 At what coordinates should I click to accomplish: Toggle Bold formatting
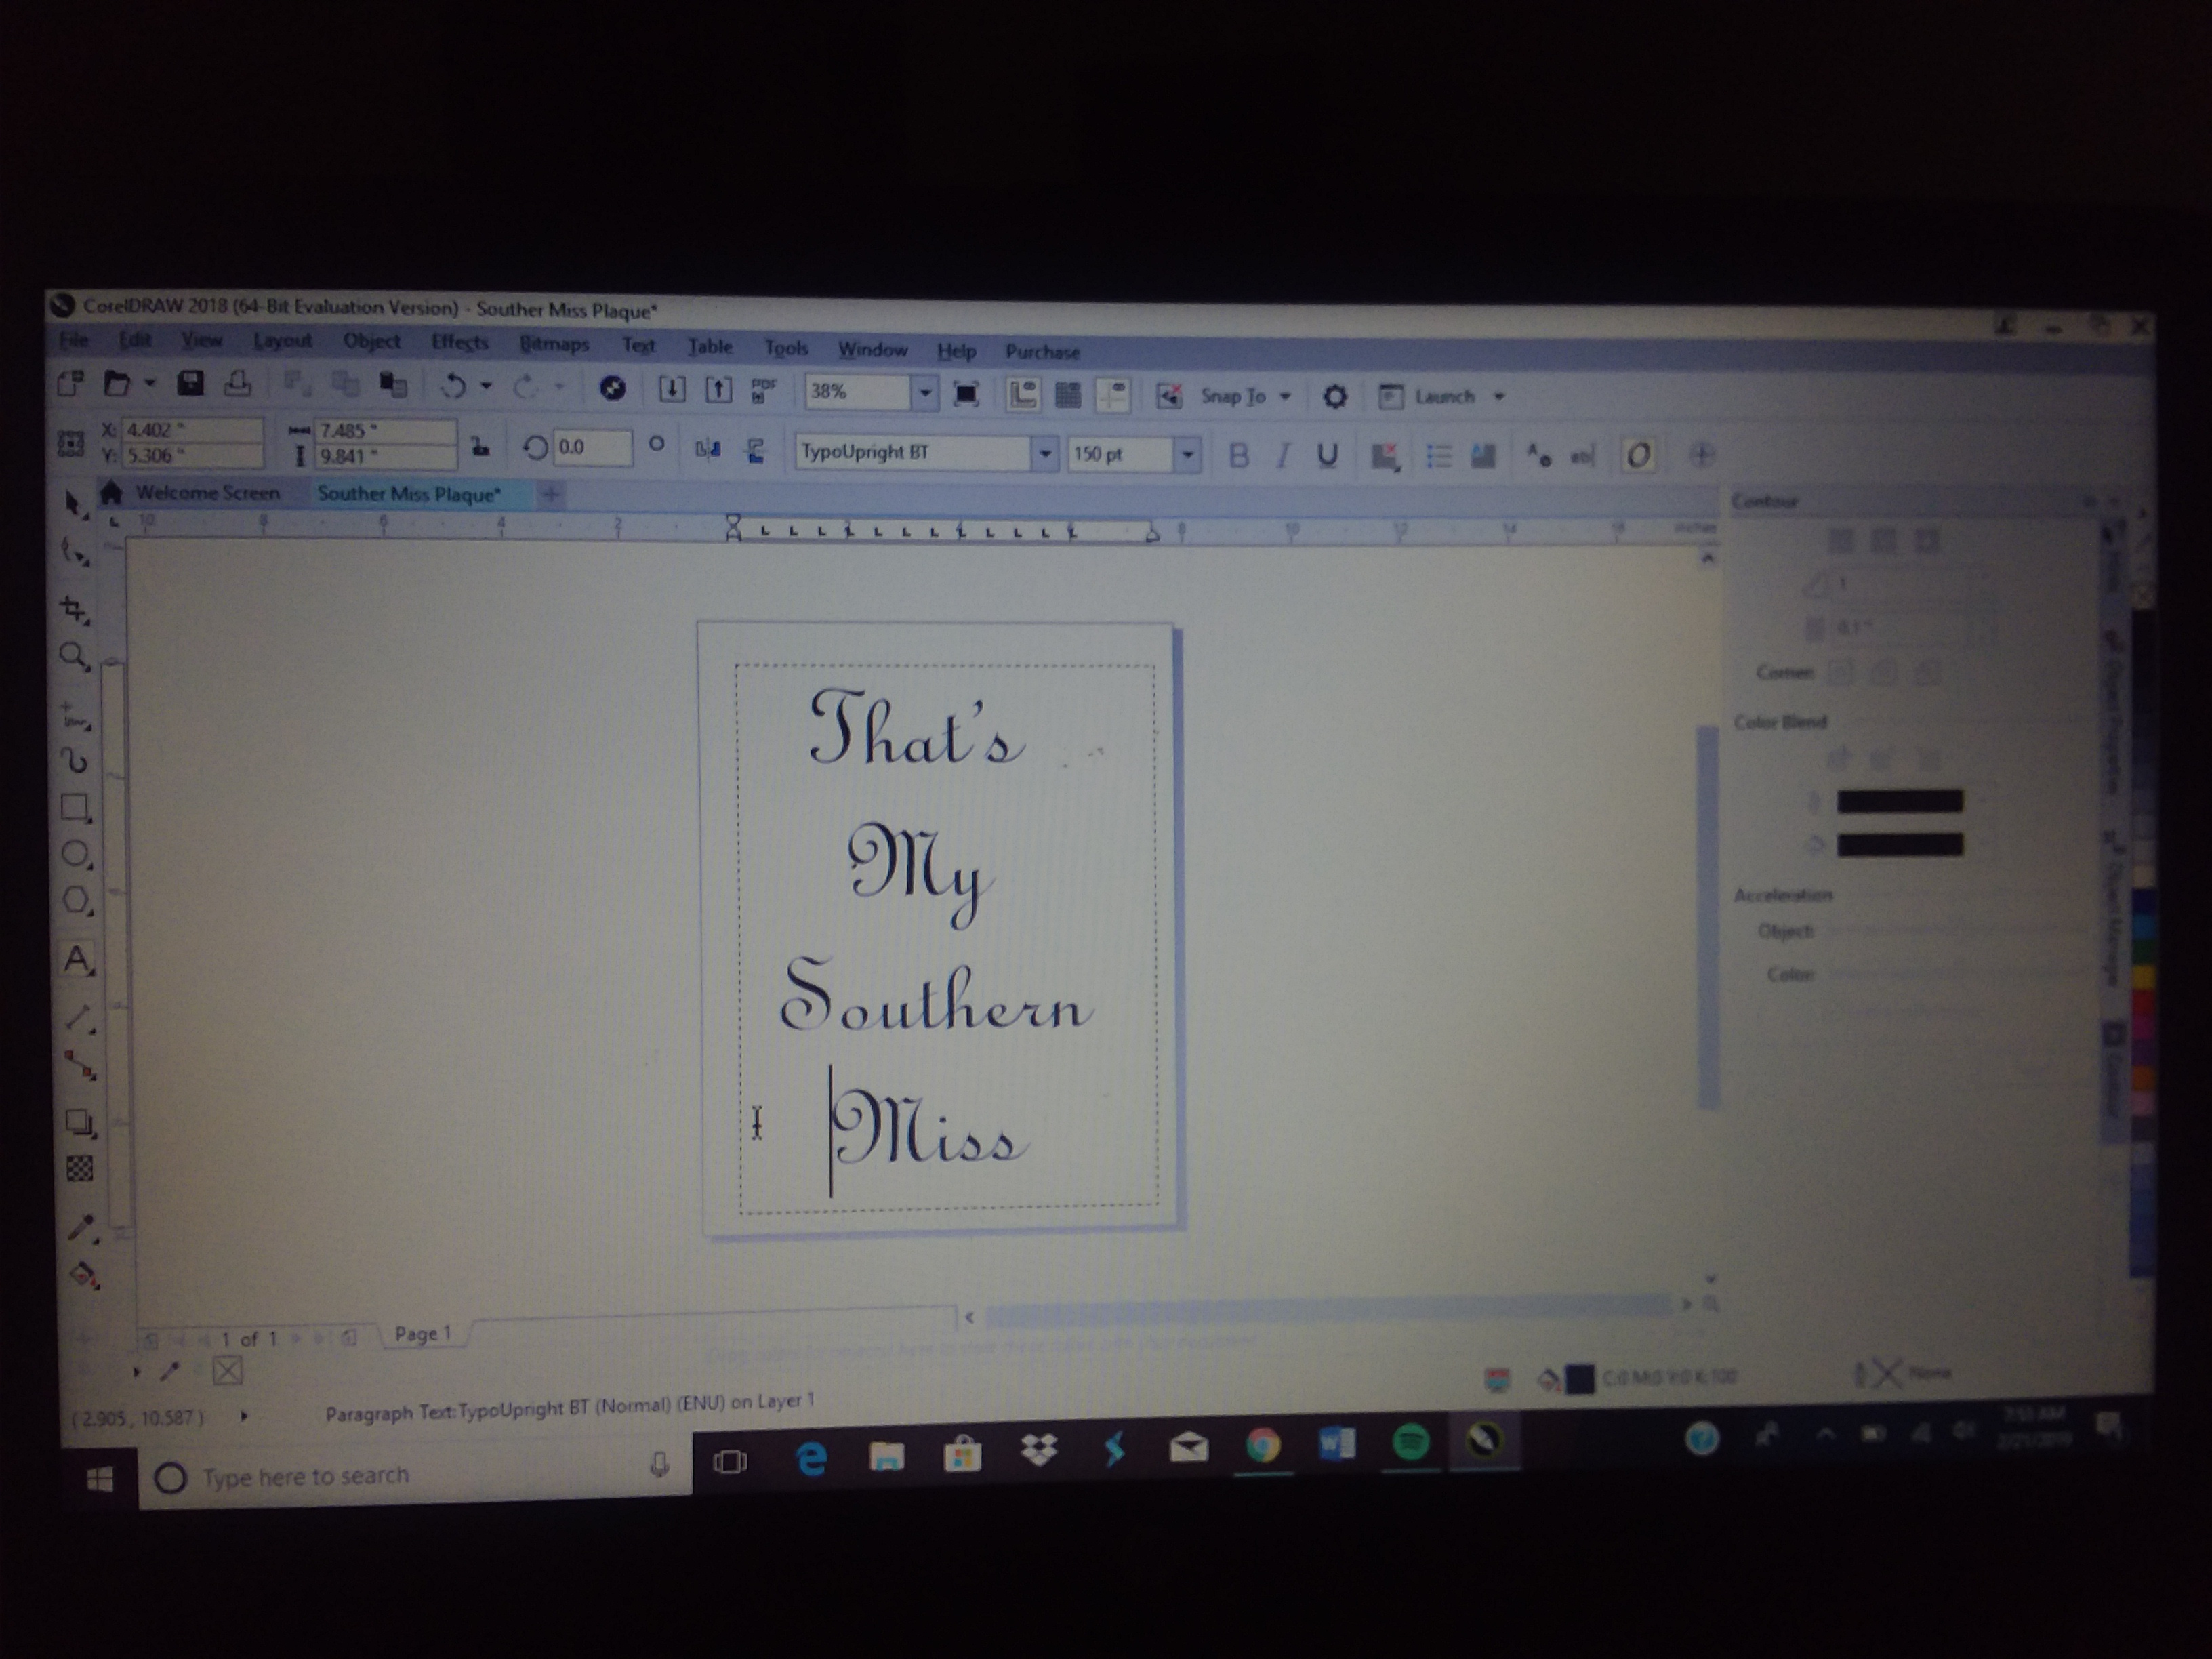[x=1238, y=456]
